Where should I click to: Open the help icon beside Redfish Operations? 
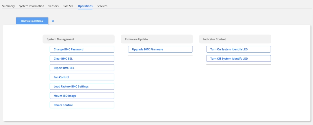[x=53, y=21]
